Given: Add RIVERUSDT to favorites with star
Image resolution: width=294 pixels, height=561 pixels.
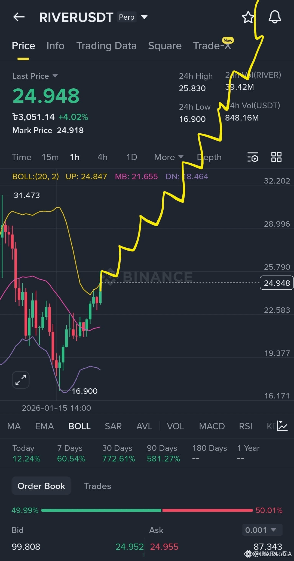Looking at the screenshot, I should pos(248,17).
